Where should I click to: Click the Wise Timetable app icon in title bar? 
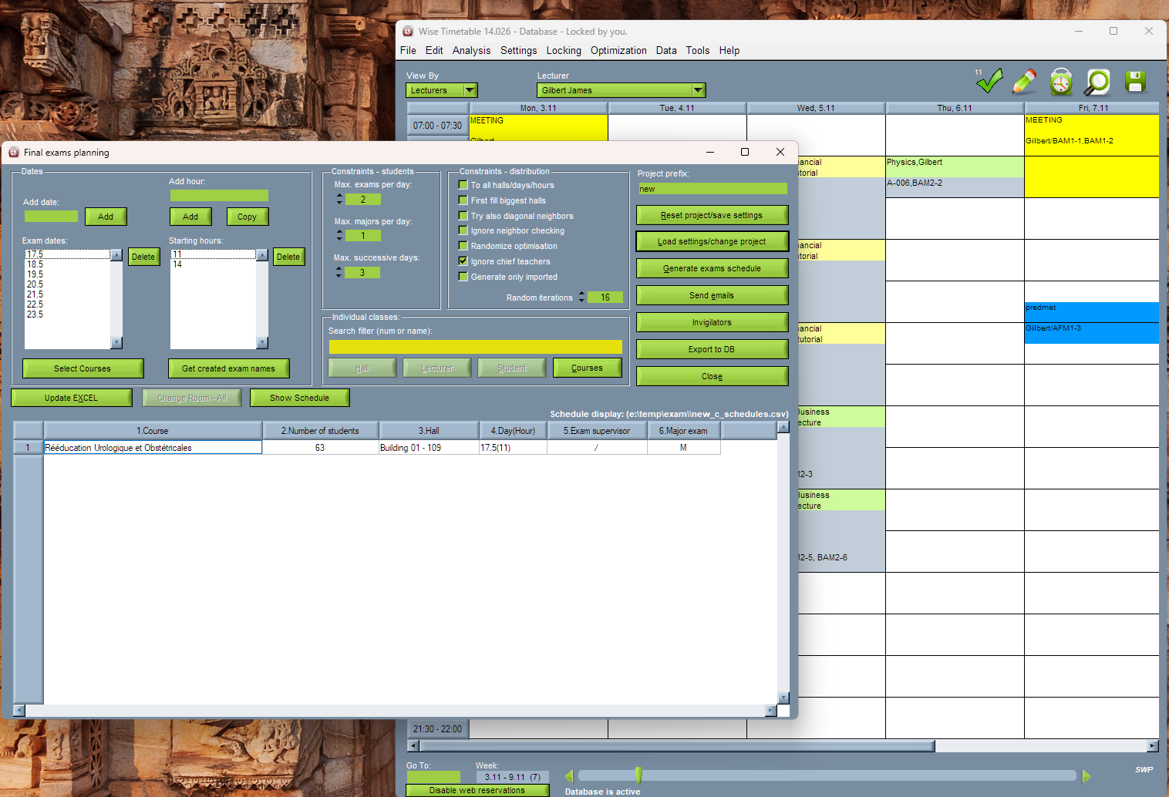point(408,32)
